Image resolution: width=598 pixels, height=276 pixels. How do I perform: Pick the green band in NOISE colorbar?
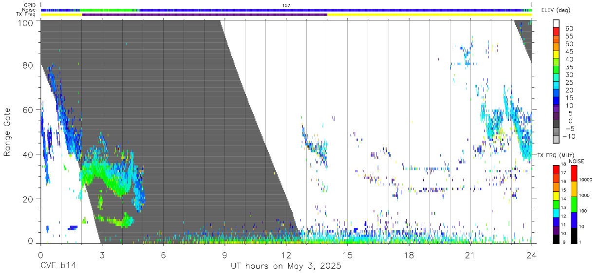tap(574, 204)
